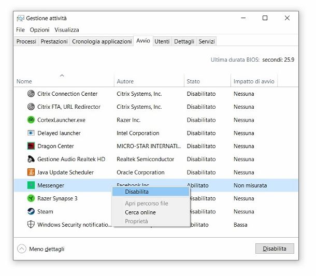This screenshot has height=276, width=316.
Task: Minimize the Gestione attività window
Action: pos(243,18)
